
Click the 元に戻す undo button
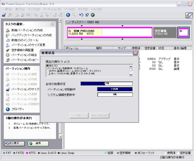point(15,144)
